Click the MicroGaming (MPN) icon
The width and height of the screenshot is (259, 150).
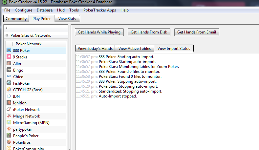click(9, 122)
